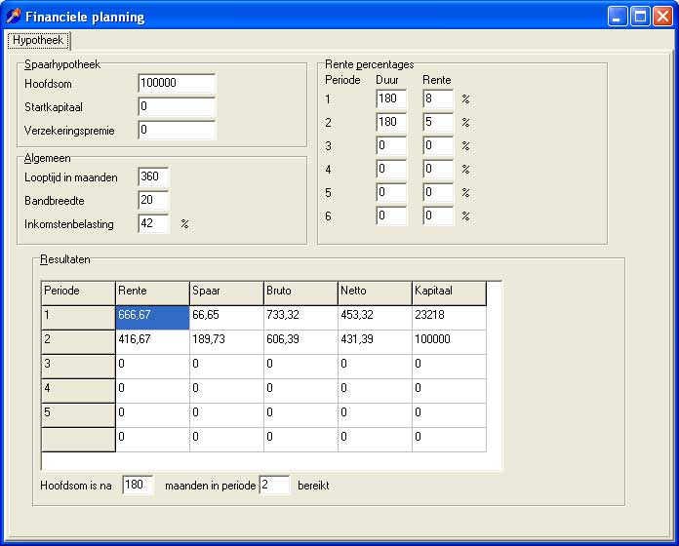Screen dimensions: 679x546
Task: Click results row header 4
Action: pos(78,391)
